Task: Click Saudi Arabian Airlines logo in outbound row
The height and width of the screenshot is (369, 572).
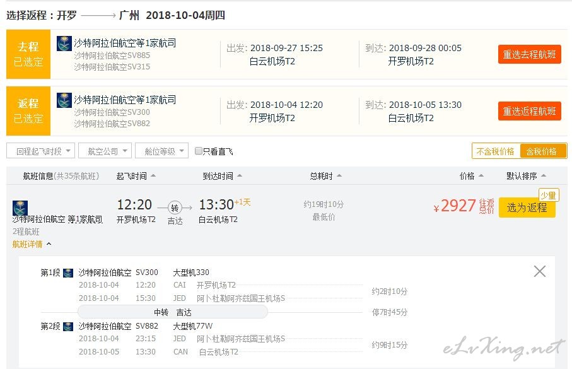Action: click(64, 44)
